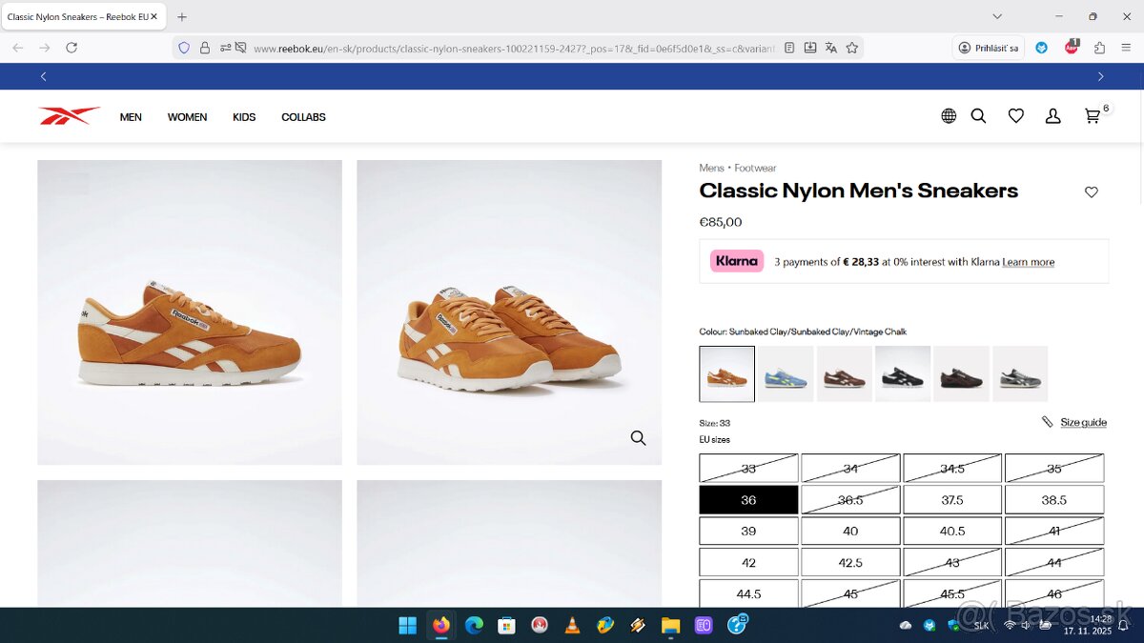
Task: Translate the page using the address bar icon
Action: coord(831,47)
